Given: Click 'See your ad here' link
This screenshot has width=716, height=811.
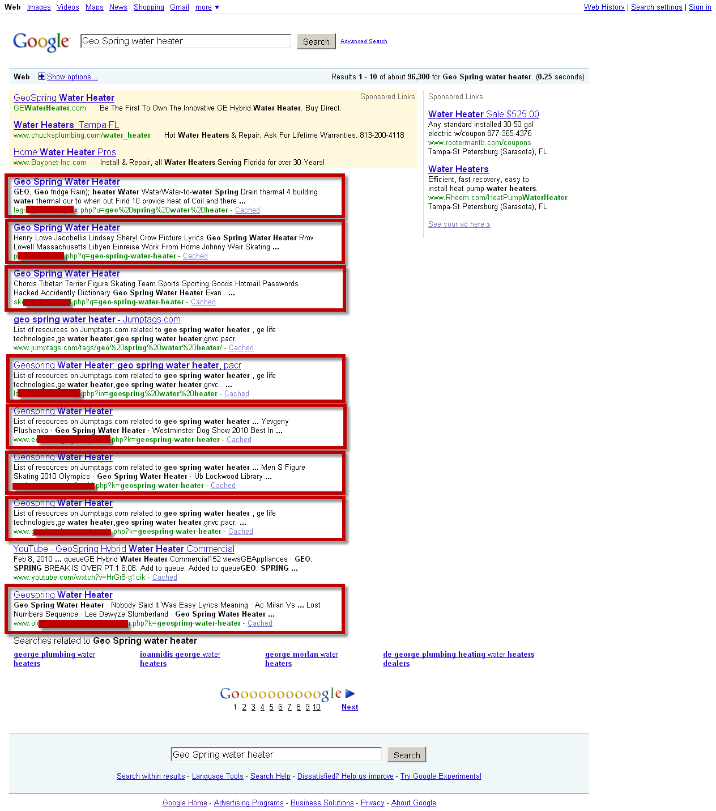Looking at the screenshot, I should click(x=459, y=224).
